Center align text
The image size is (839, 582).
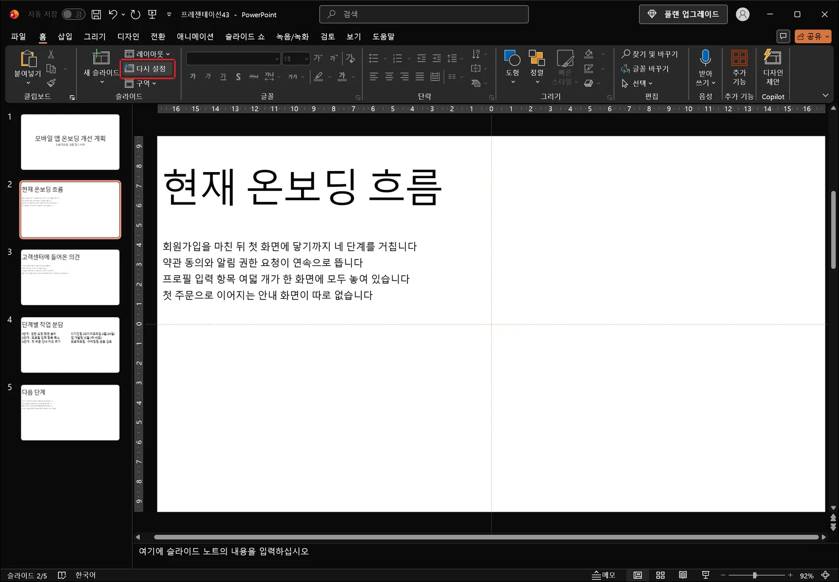389,77
